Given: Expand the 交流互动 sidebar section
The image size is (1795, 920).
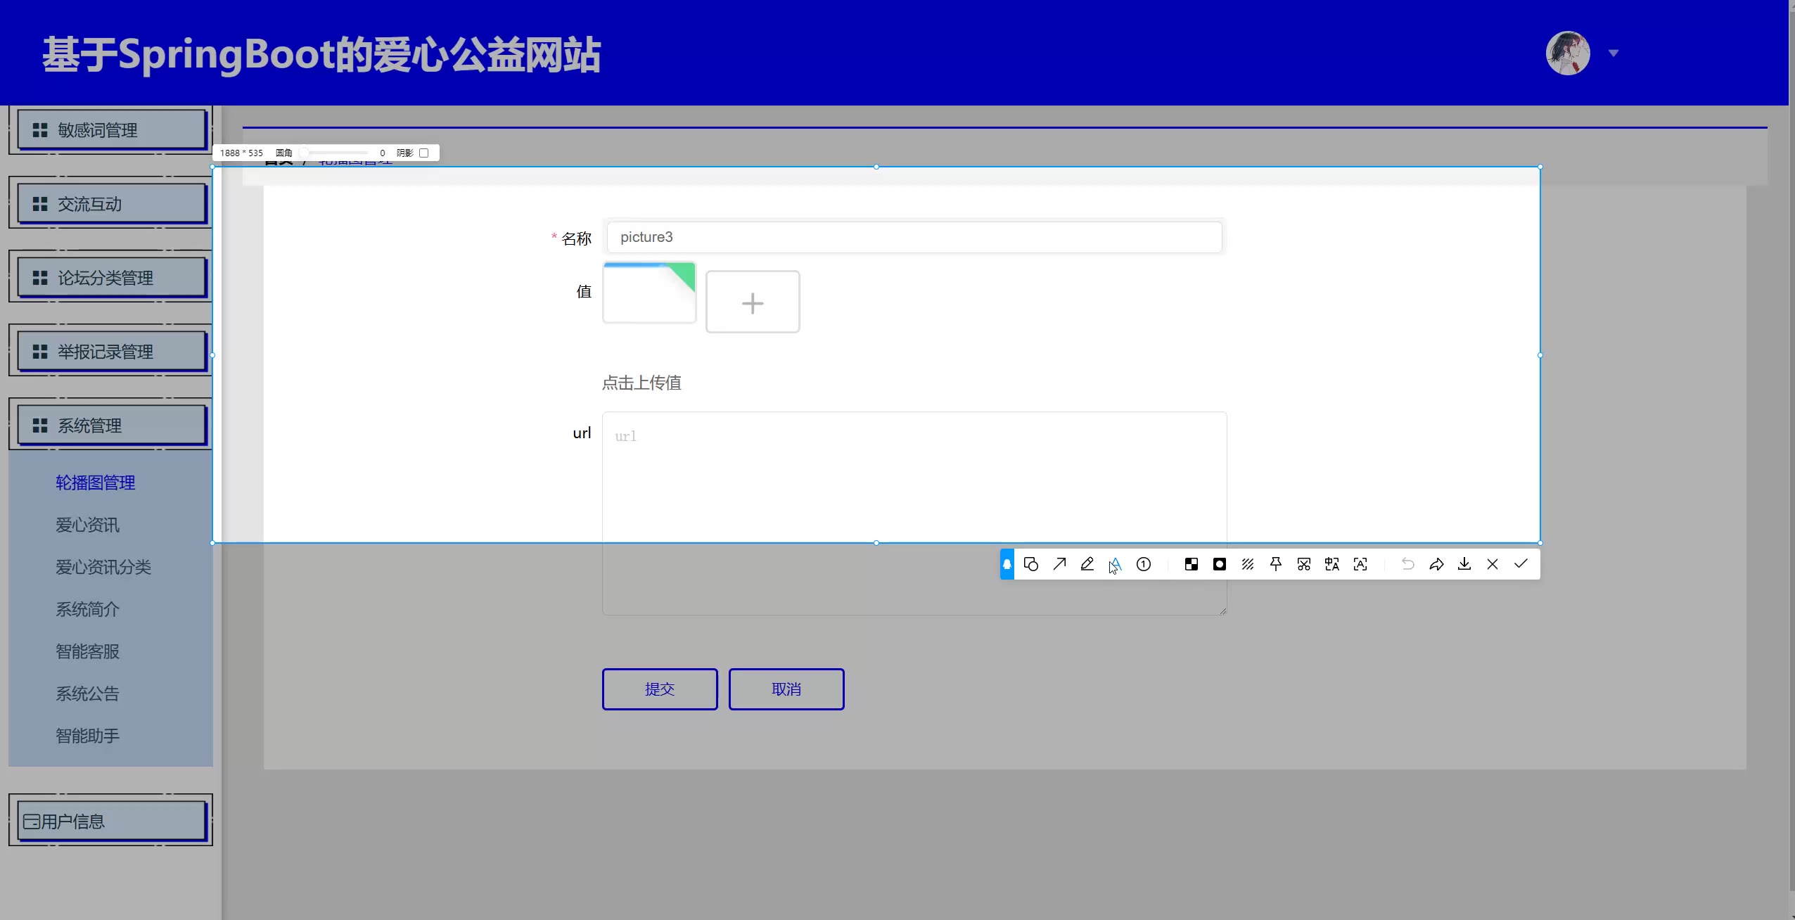Looking at the screenshot, I should click(111, 204).
